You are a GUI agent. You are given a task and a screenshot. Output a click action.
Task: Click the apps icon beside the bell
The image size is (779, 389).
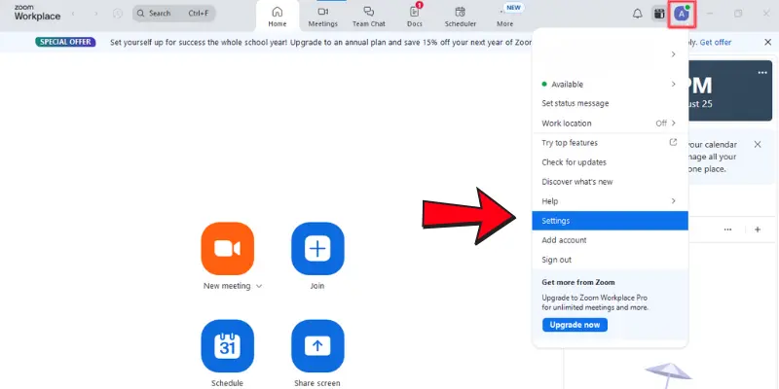[x=659, y=14]
